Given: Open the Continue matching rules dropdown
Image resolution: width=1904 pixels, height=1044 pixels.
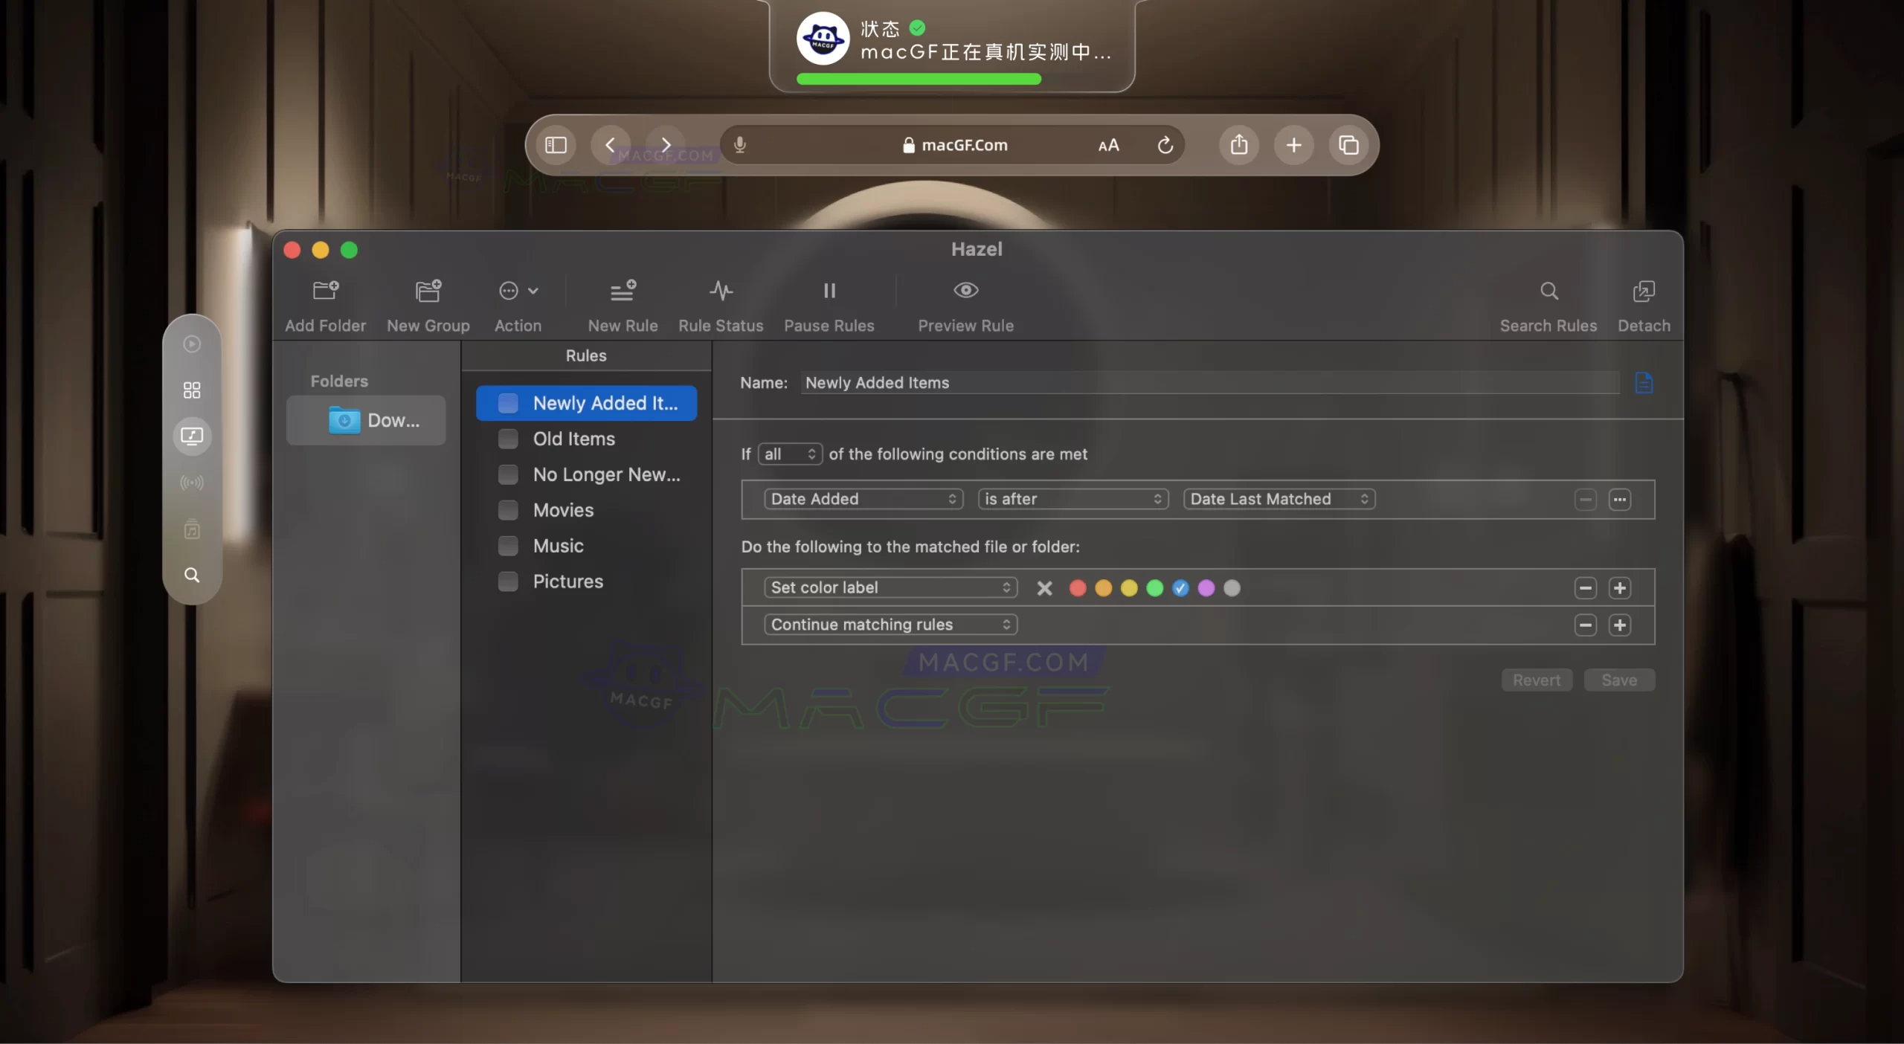Looking at the screenshot, I should [890, 625].
